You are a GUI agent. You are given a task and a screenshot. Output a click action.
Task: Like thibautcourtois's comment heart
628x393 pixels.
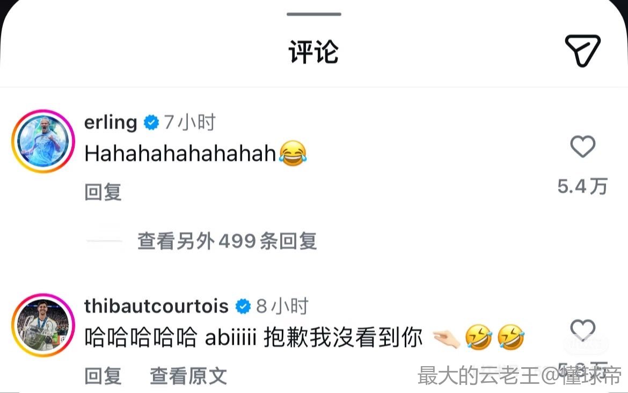(x=583, y=330)
